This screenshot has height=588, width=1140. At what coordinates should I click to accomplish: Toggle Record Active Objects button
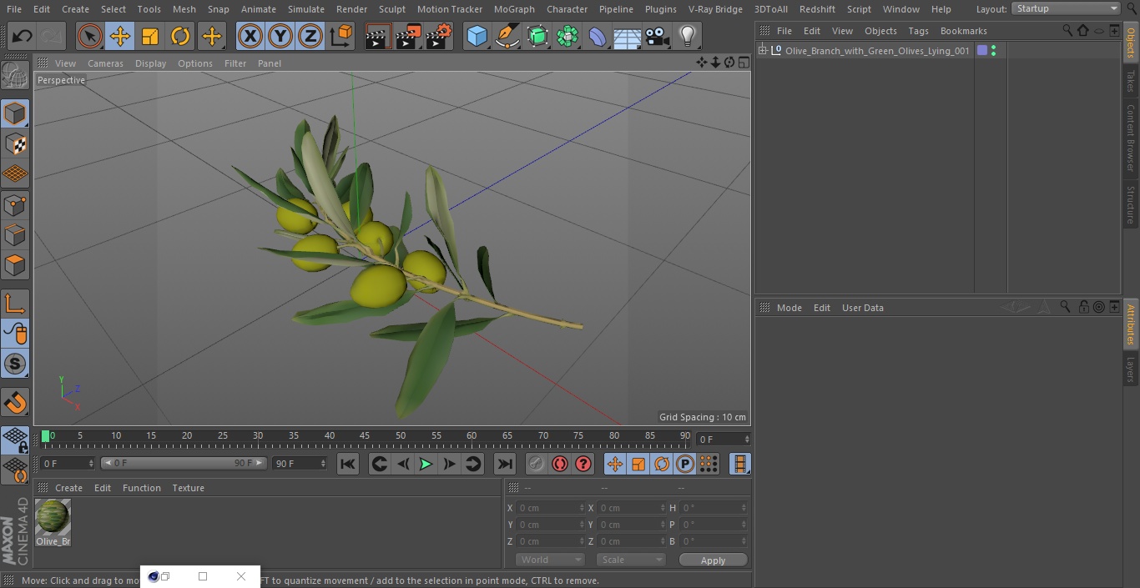click(x=537, y=464)
